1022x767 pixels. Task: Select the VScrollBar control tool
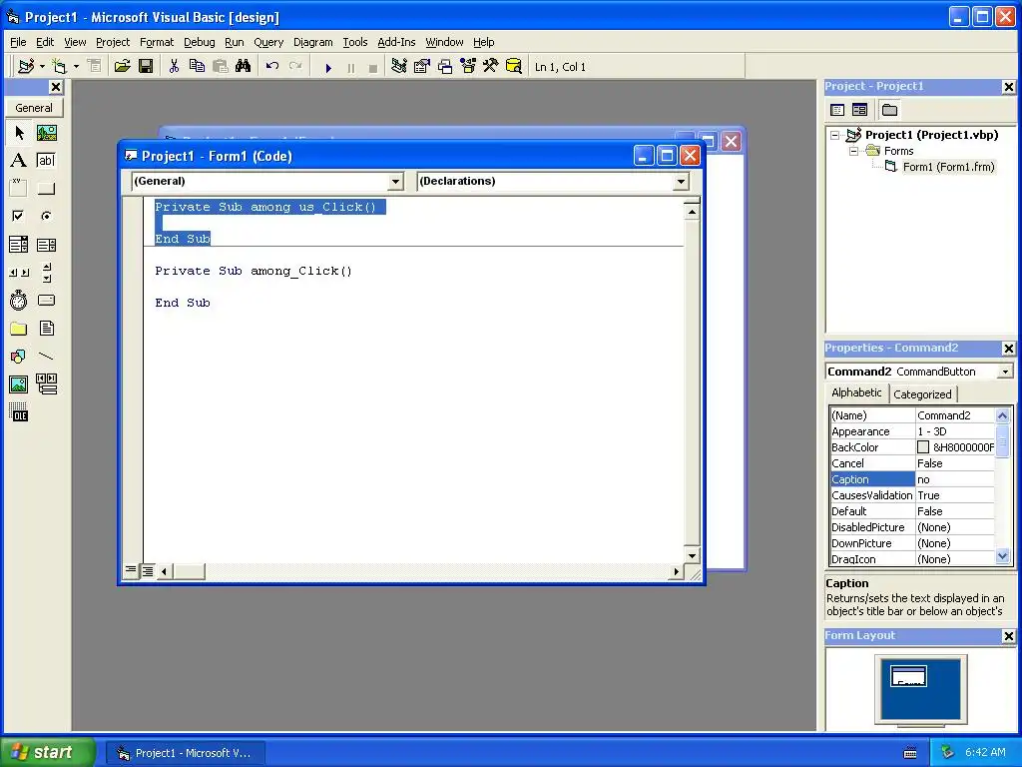46,273
